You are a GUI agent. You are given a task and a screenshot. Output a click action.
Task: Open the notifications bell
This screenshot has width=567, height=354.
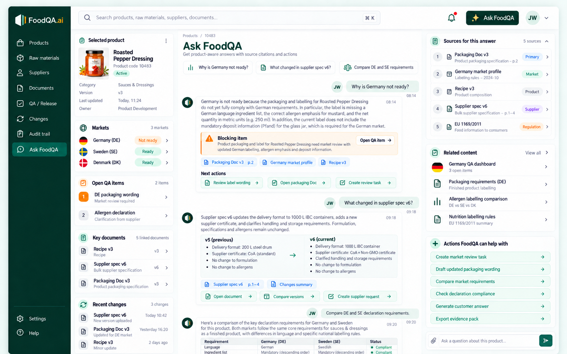pos(452,18)
